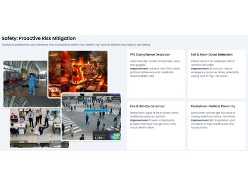
Task: Click the 'Pedestrian-Vehicle Proximity' card title
Action: [x=213, y=106]
